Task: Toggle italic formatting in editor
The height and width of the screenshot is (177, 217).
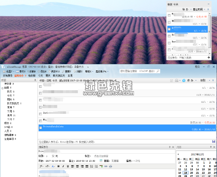Action: point(63,166)
